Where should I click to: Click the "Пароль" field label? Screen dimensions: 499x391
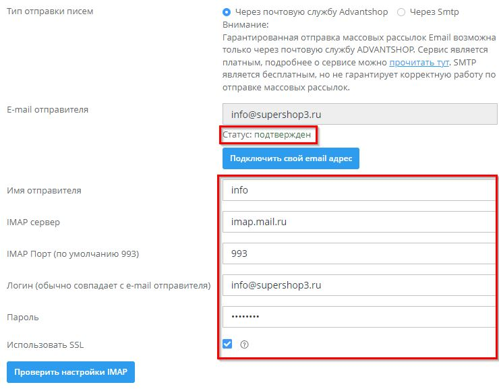(23, 317)
